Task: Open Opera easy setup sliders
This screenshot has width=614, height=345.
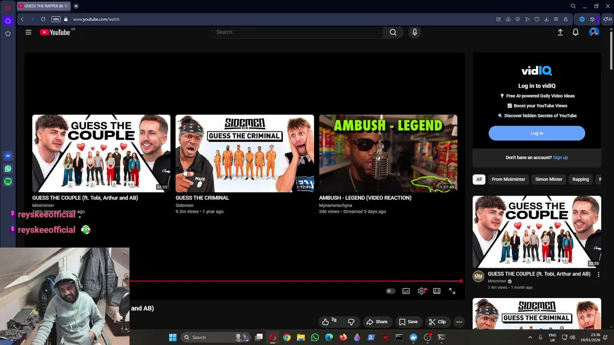Action: pyautogui.click(x=556, y=19)
